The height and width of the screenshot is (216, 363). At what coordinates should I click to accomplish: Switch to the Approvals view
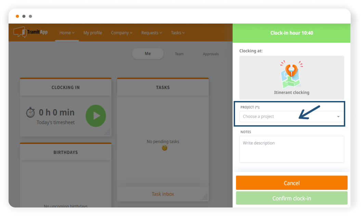[211, 54]
